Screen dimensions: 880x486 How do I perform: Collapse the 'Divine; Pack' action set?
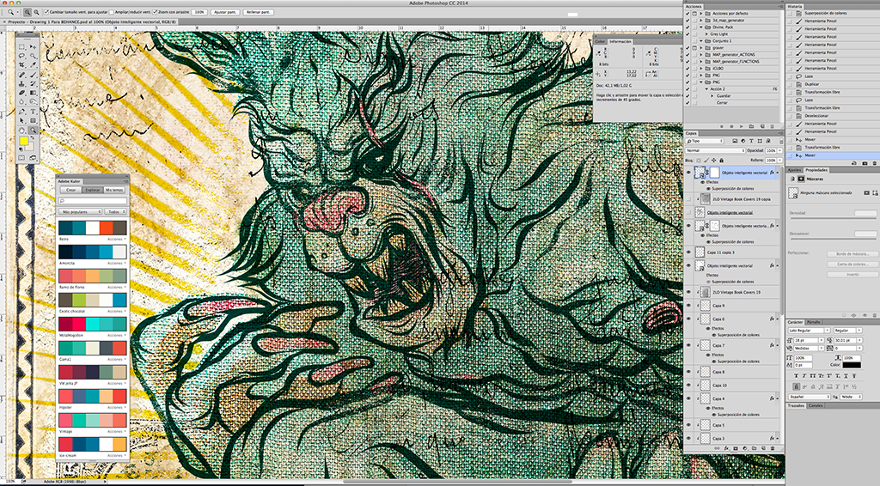click(701, 27)
